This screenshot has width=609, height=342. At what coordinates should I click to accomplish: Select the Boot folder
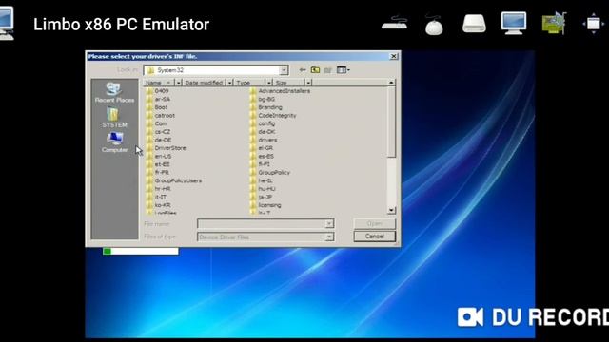[x=157, y=107]
